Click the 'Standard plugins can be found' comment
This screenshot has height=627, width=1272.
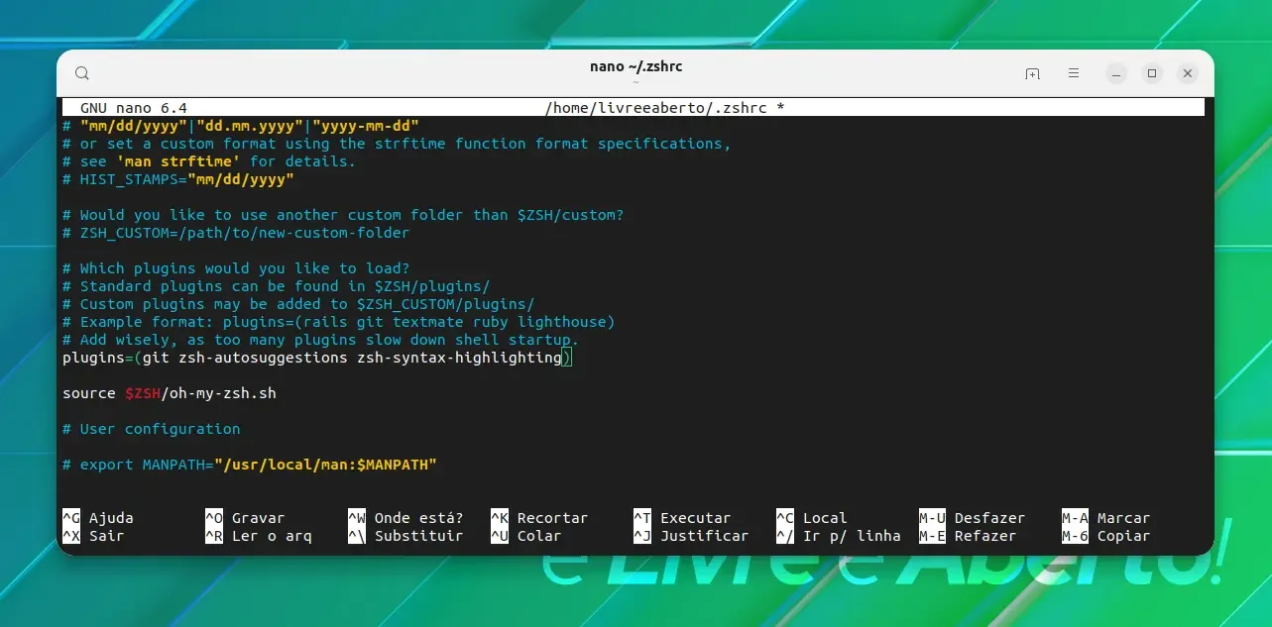[277, 286]
